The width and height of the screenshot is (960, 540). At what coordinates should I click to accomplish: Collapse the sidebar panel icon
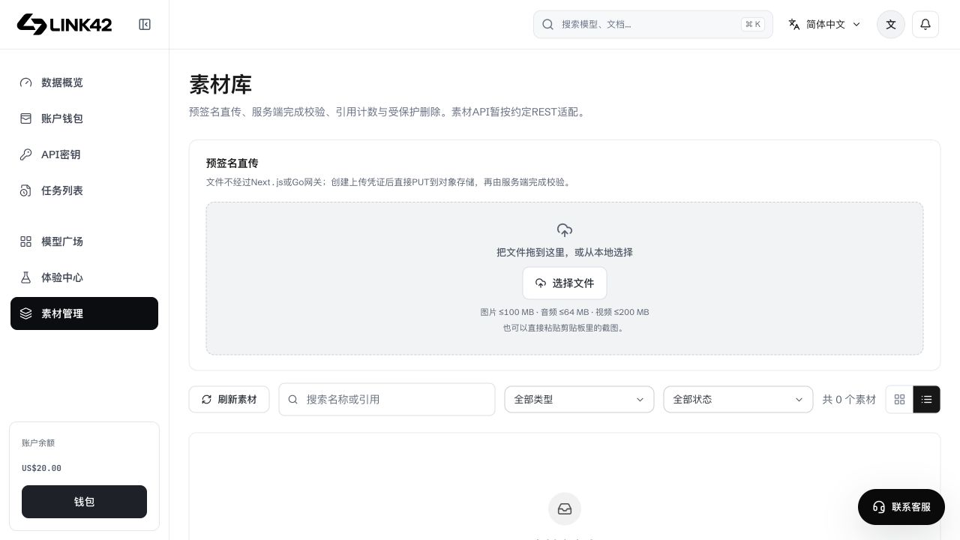tap(145, 25)
